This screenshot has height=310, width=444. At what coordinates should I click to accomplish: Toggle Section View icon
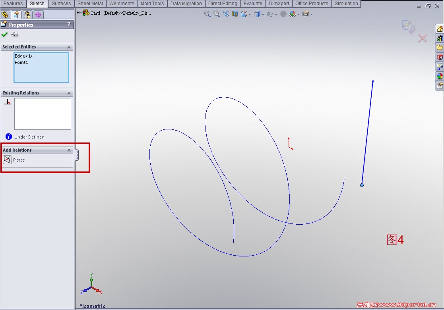click(x=235, y=14)
